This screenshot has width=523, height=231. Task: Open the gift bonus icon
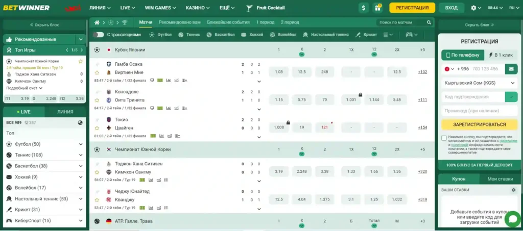(x=377, y=8)
